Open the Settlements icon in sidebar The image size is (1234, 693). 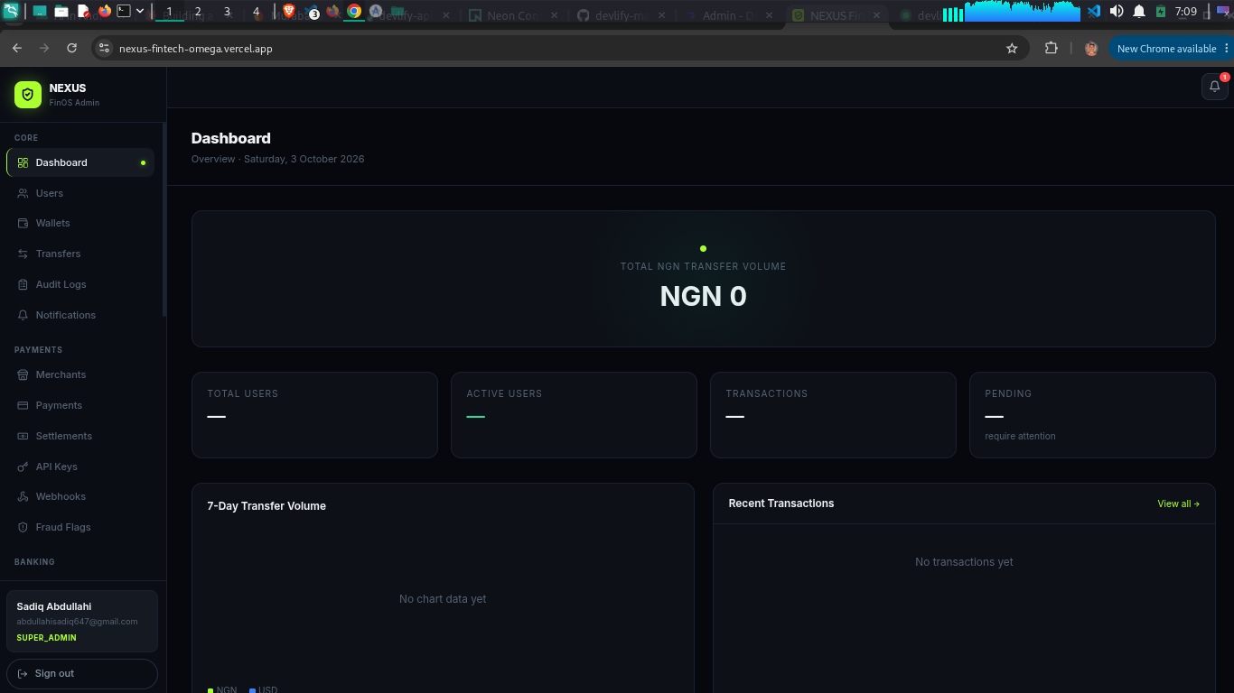pos(23,436)
